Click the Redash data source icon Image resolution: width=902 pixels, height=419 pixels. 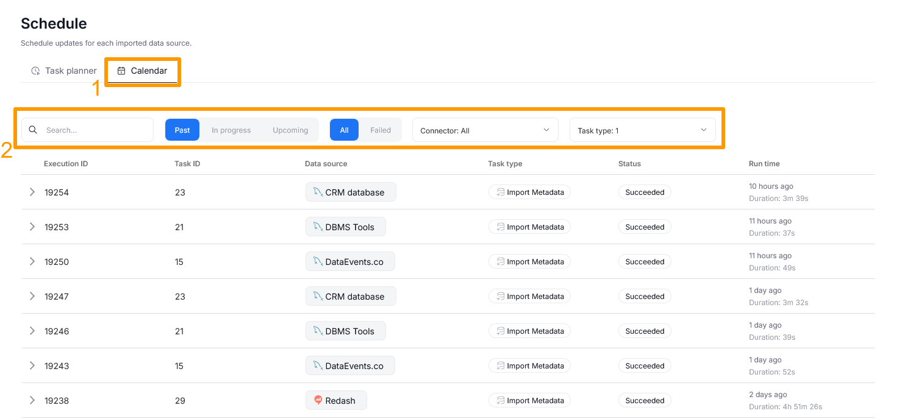coord(318,400)
